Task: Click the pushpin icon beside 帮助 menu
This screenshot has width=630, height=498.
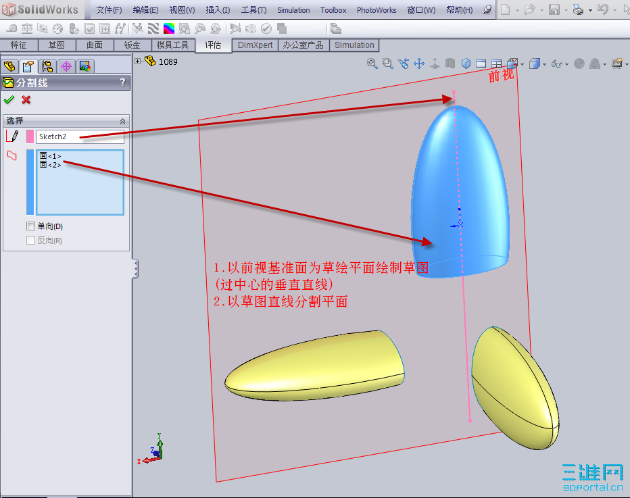Action: pos(487,9)
